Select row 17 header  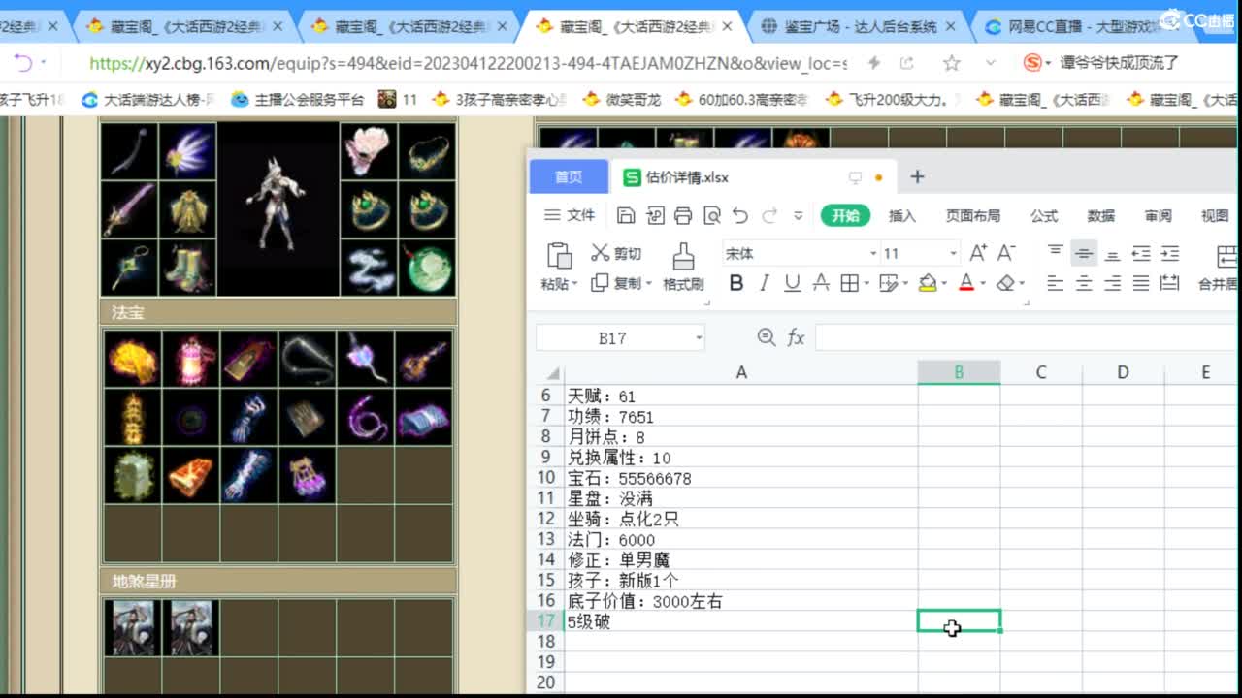coord(545,620)
